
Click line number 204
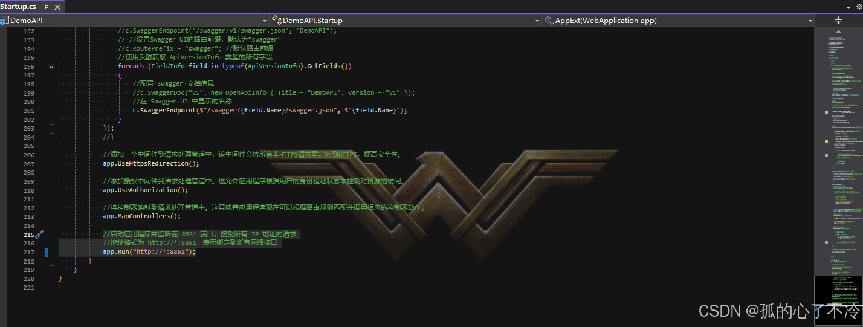(28, 137)
